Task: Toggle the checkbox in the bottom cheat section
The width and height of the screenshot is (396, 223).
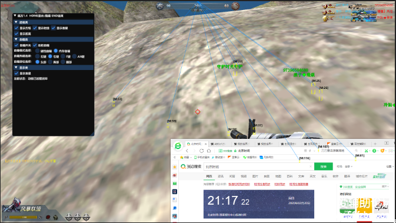Action: 16,73
